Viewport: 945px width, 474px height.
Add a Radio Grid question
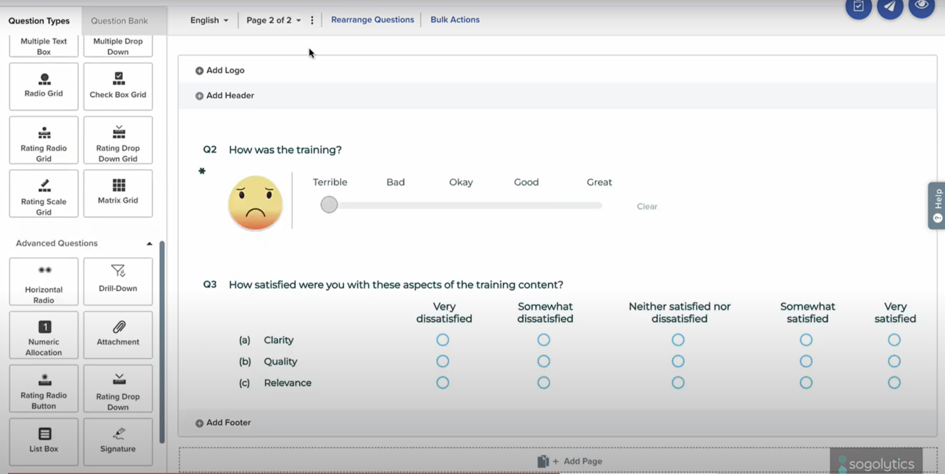click(44, 86)
